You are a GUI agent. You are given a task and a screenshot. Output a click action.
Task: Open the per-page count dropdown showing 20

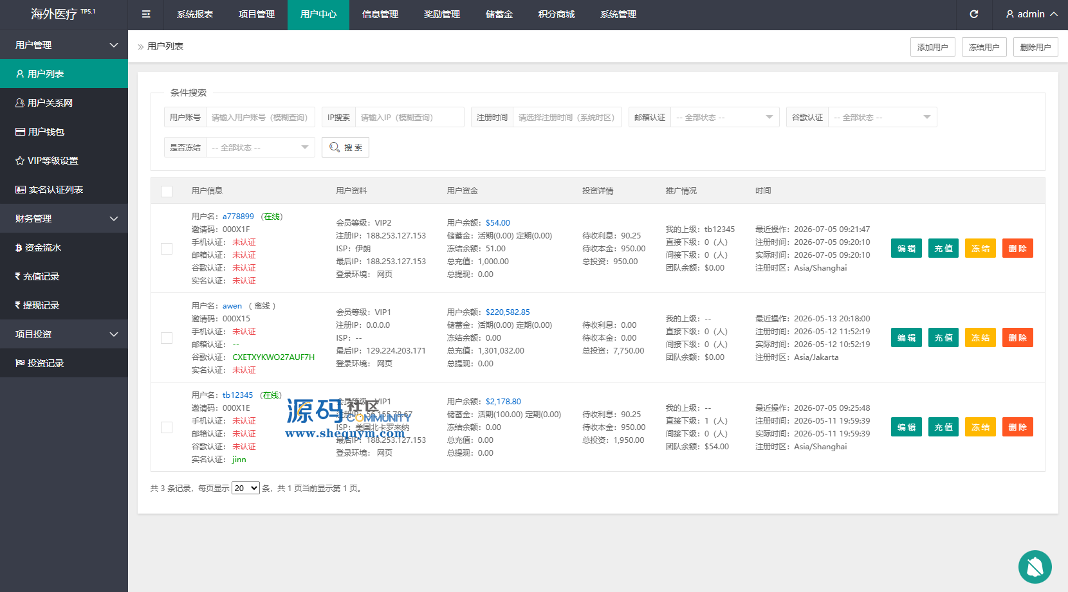[x=246, y=488]
